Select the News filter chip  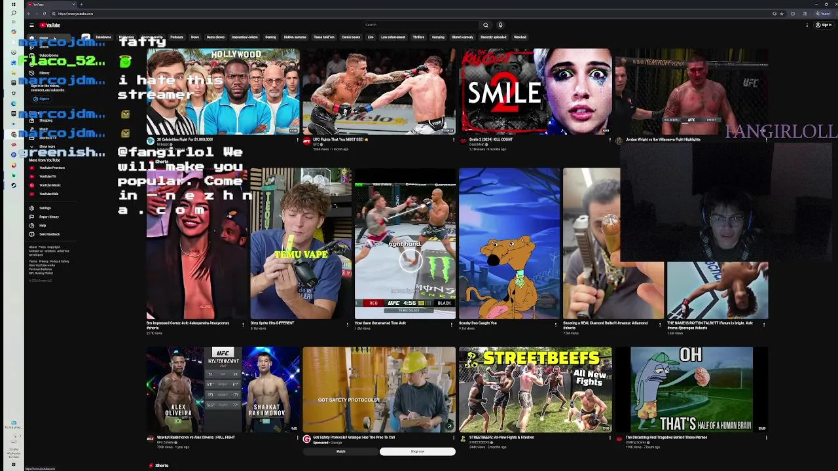[x=194, y=37]
